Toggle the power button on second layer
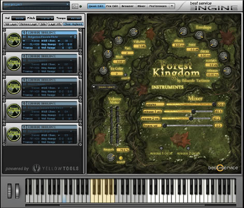Screen dimensions: 244x208 [x=24, y=56]
